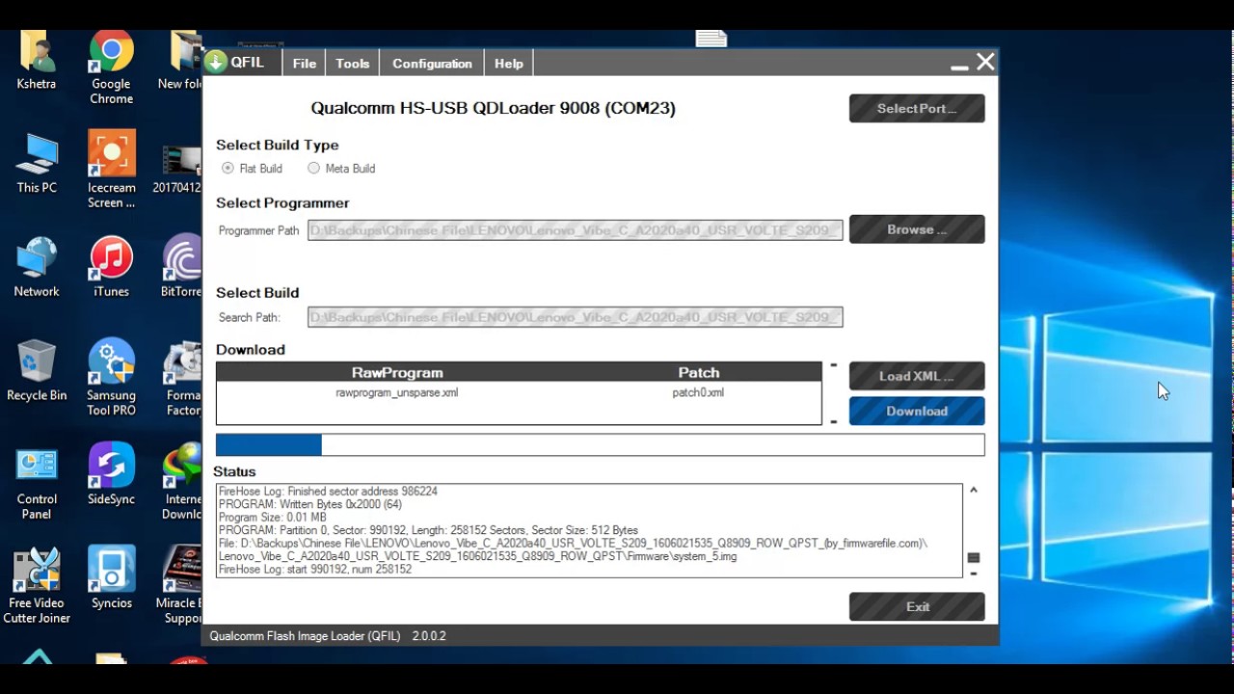Click the 'Program Size: 0.01 MB' log line
Screen dimensions: 1234x694
click(x=273, y=518)
